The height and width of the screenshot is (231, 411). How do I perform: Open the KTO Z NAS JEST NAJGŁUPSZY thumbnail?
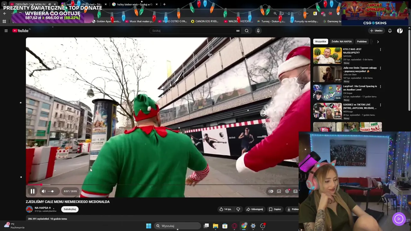[x=328, y=56]
